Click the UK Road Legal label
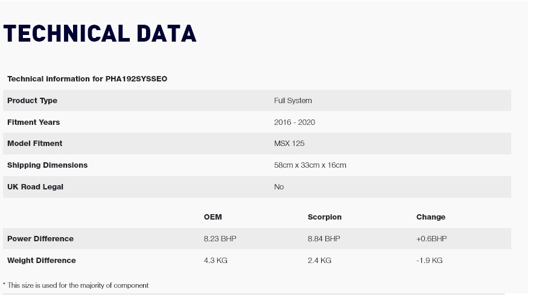Viewport: 539px width, 295px height. tap(35, 187)
